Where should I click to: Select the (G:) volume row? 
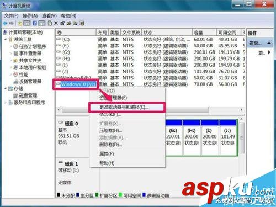pyautogui.click(x=151, y=52)
